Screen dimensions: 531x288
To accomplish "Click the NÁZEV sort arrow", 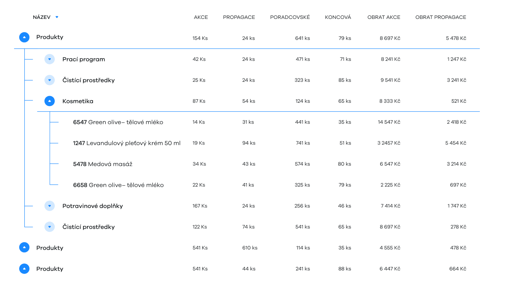I will point(57,17).
